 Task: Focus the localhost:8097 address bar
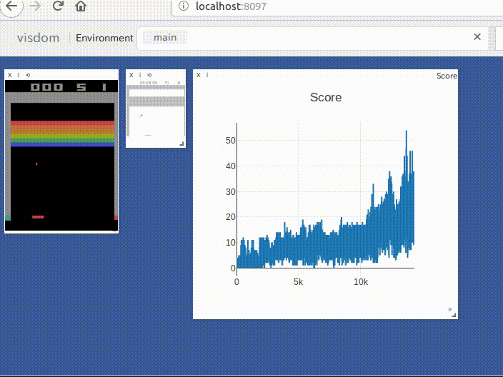coord(337,6)
